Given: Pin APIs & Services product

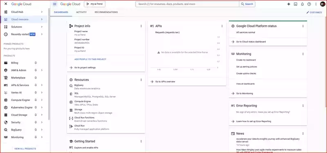Looking at the screenshot, I should [36, 85].
